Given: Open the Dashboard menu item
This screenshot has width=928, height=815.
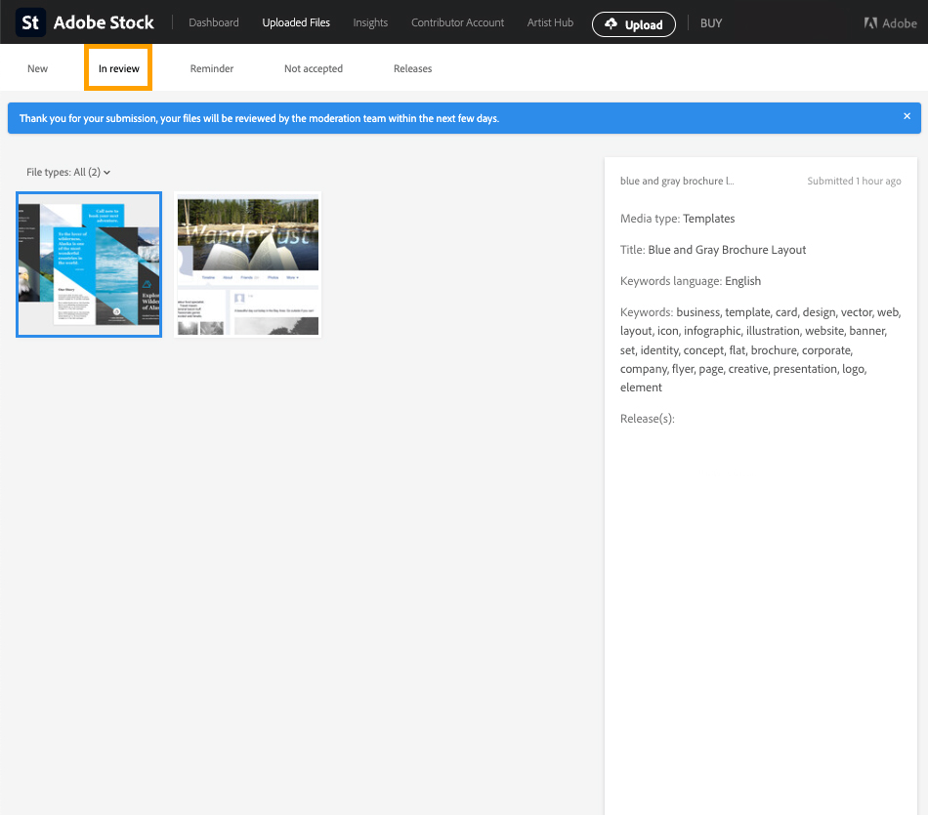Looking at the screenshot, I should click(213, 22).
